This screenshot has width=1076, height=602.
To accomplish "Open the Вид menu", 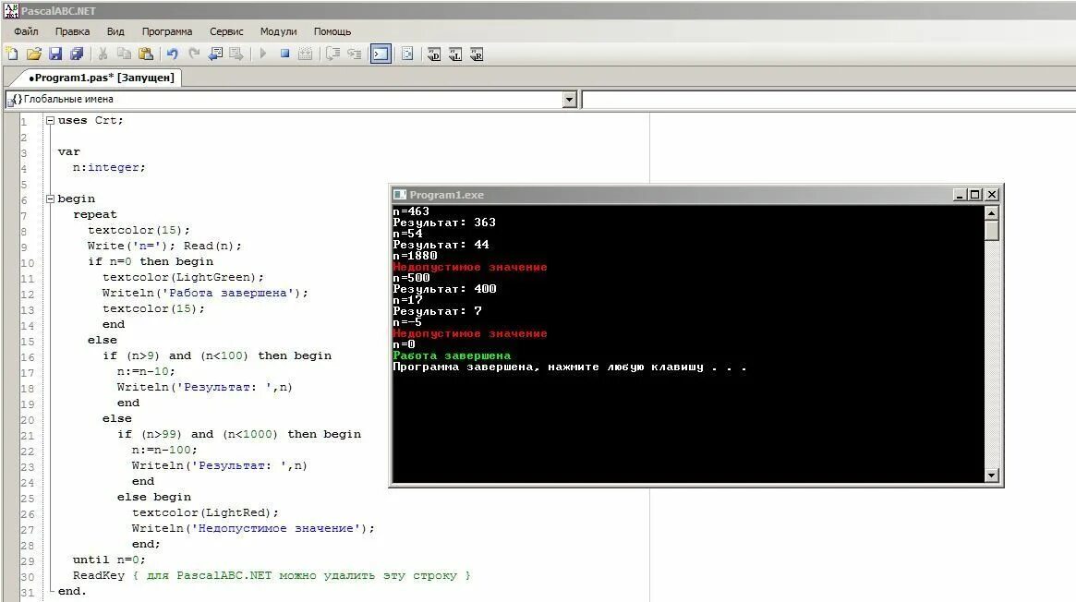I will click(115, 31).
